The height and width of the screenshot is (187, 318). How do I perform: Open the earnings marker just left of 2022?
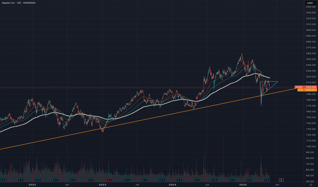(x=20, y=180)
